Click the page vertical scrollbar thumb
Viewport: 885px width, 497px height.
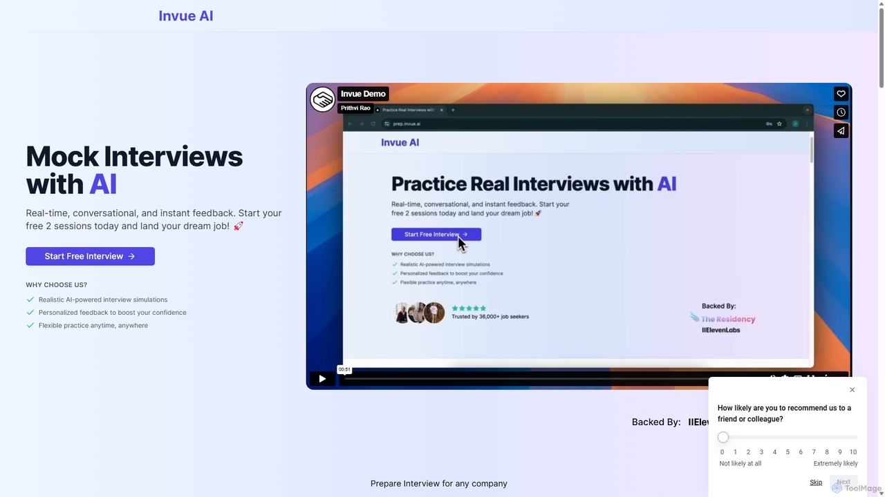(881, 48)
